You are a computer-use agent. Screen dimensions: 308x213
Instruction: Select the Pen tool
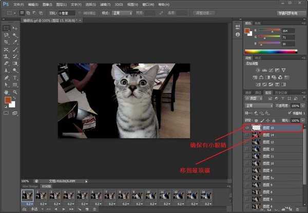coord(6,78)
